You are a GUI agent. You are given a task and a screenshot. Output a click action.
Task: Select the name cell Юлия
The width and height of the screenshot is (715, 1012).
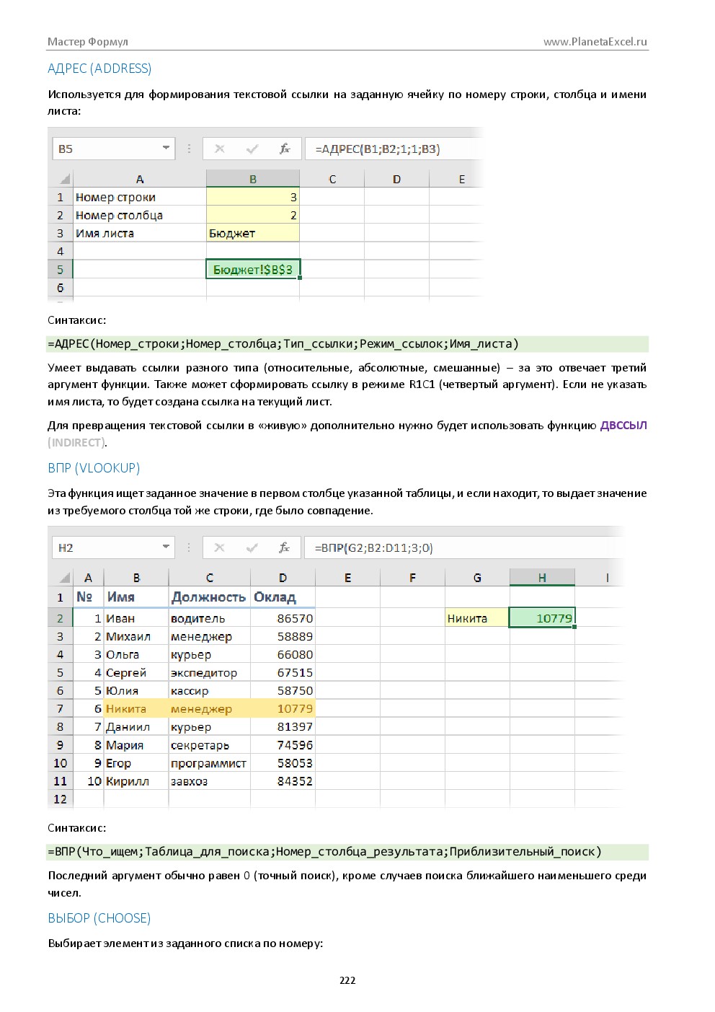pyautogui.click(x=136, y=690)
